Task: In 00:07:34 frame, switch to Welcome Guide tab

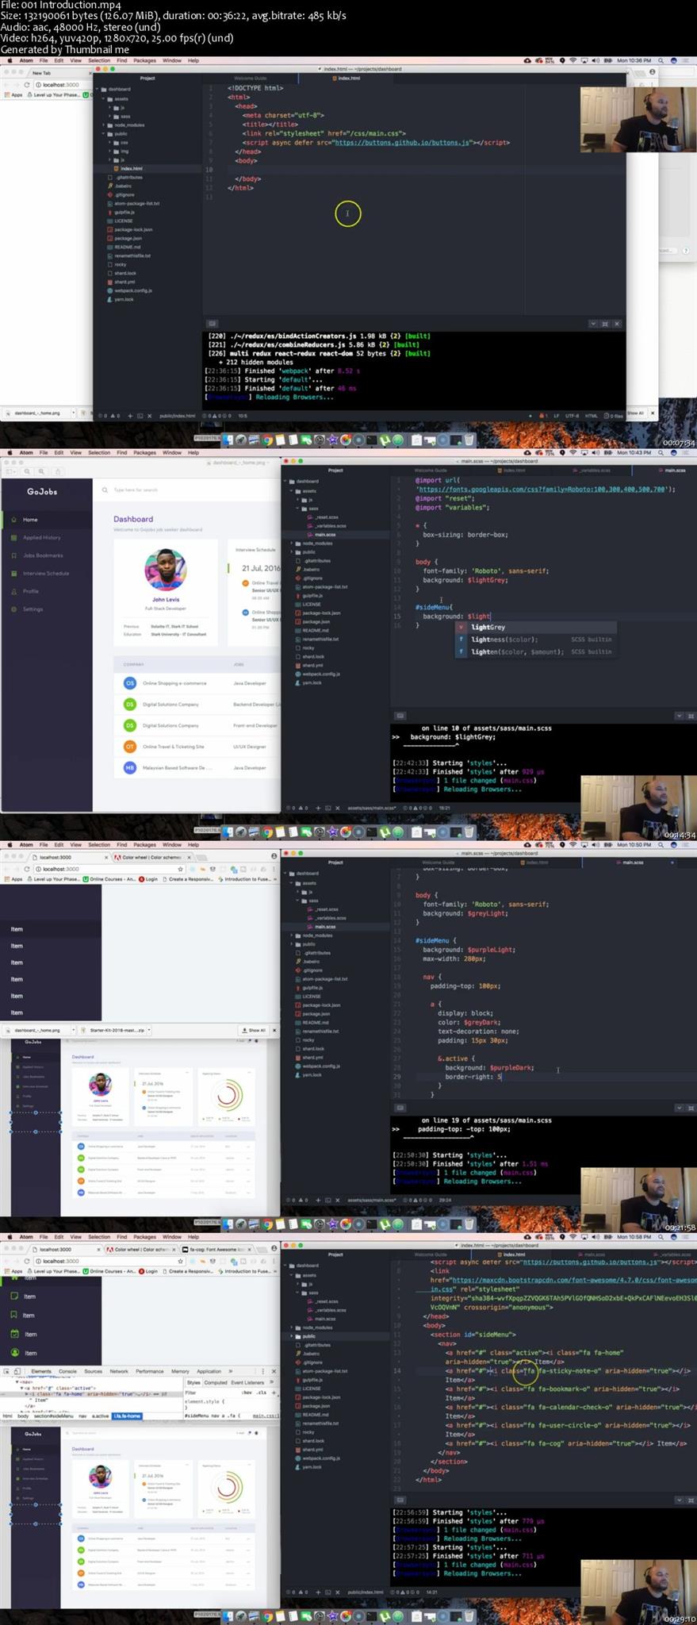Action: click(x=250, y=78)
